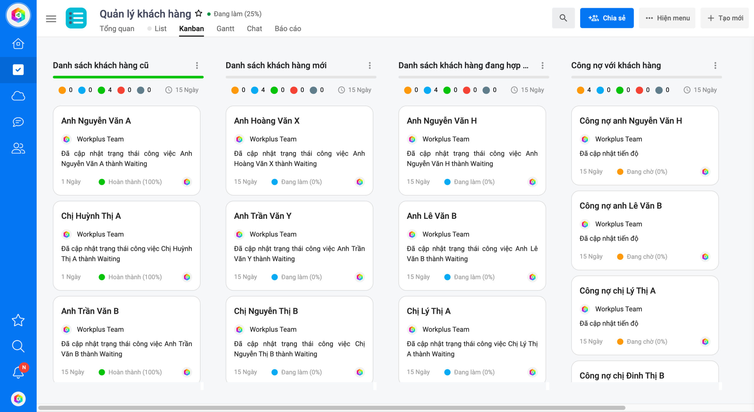
Task: Open the Anh Hoàng Văn X card
Action: pos(299,151)
